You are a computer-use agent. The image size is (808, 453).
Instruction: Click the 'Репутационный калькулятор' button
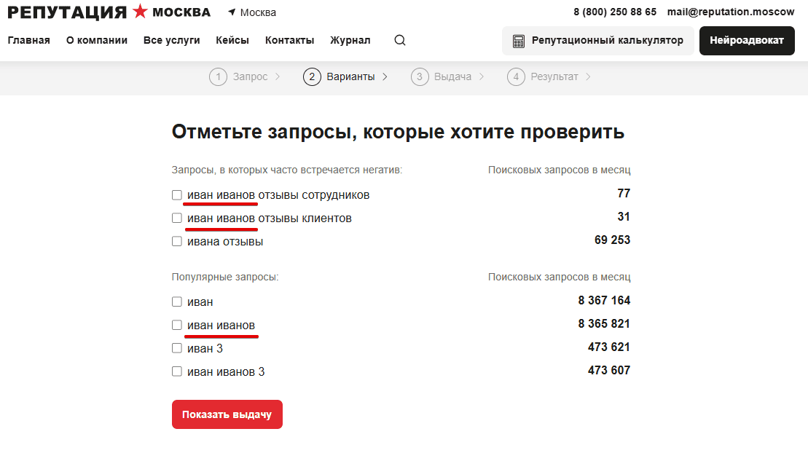[x=597, y=41]
